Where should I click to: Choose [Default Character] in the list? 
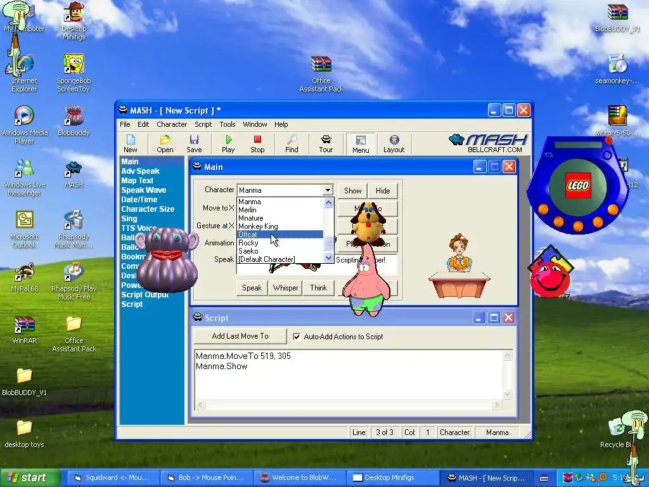coord(280,259)
